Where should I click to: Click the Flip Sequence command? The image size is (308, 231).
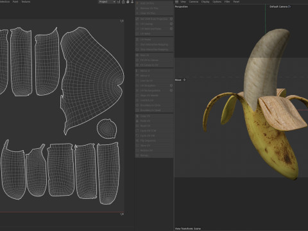click(154, 141)
